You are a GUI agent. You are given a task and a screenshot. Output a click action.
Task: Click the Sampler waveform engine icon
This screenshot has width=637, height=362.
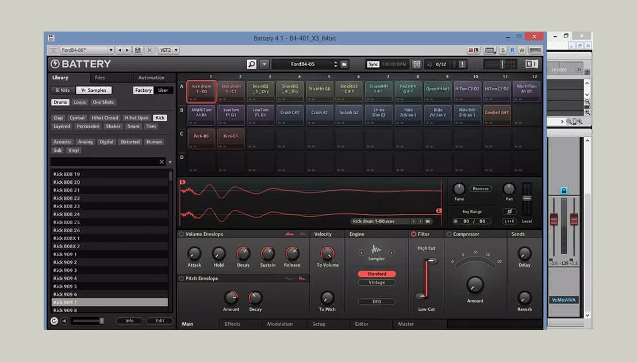click(376, 250)
